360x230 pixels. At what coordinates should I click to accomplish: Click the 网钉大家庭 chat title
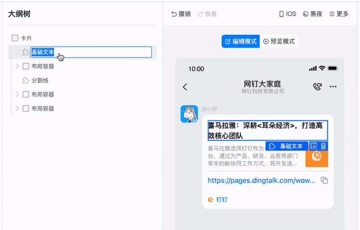tap(262, 84)
